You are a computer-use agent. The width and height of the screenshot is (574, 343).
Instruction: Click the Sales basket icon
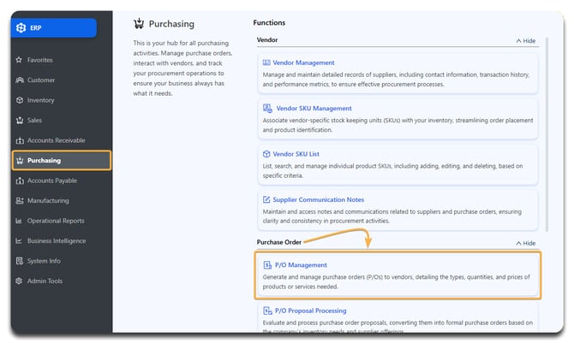20,121
